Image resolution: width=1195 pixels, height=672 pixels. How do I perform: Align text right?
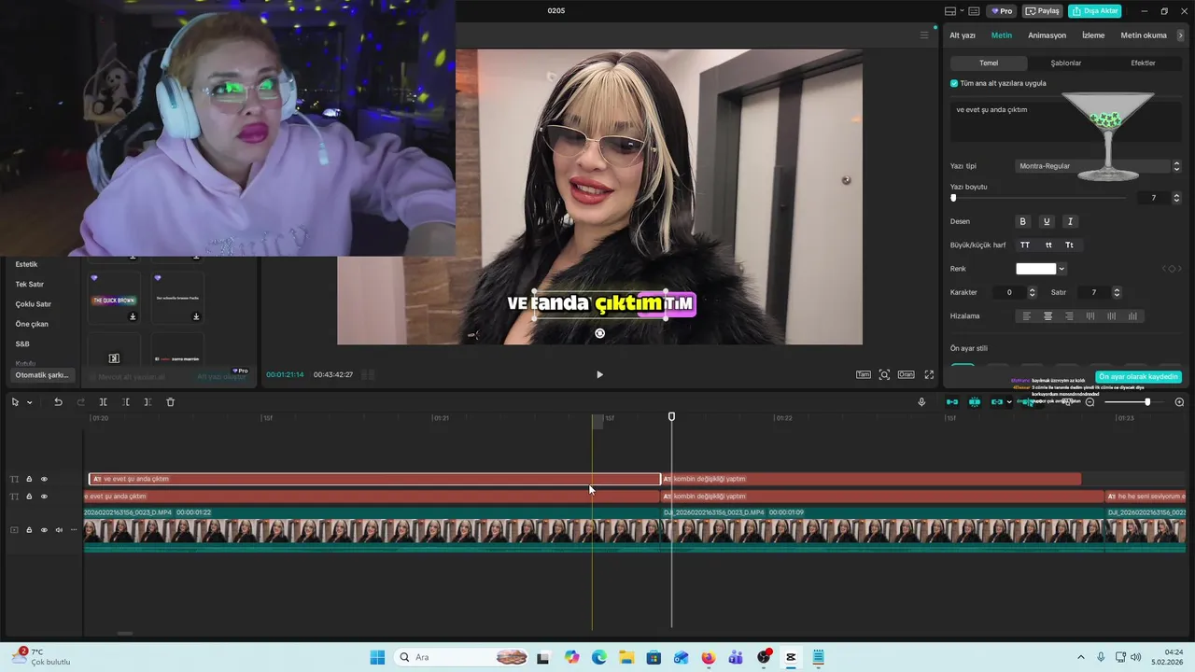tap(1069, 316)
